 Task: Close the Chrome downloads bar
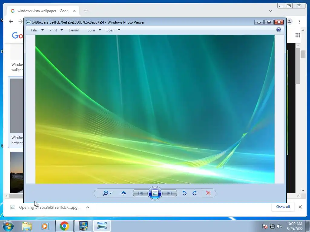point(300,207)
